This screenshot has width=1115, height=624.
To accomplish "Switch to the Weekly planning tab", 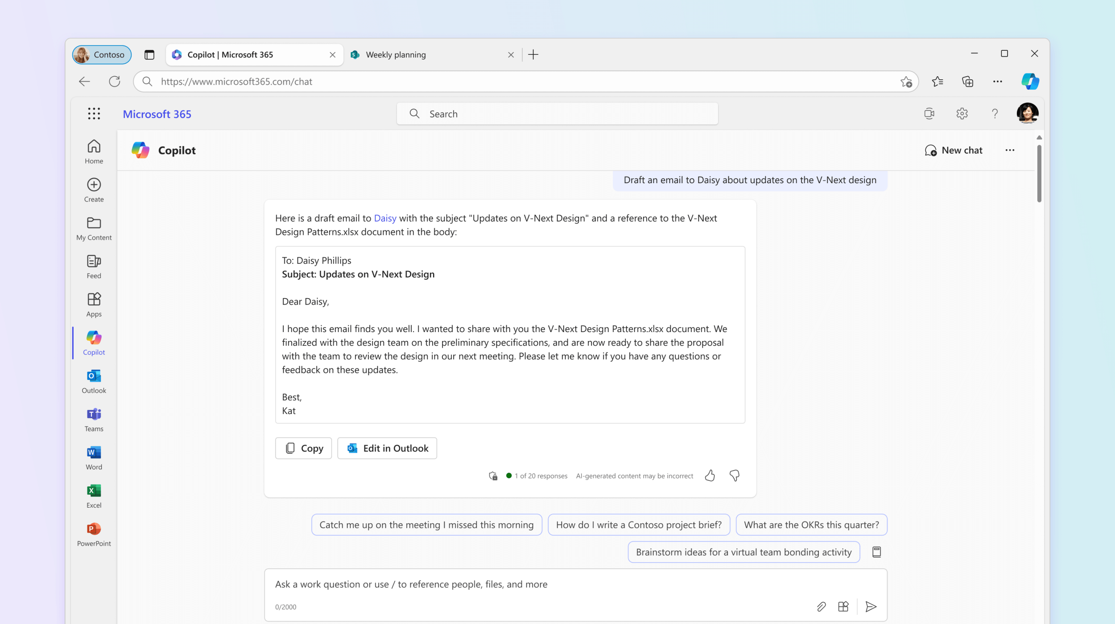I will coord(396,55).
